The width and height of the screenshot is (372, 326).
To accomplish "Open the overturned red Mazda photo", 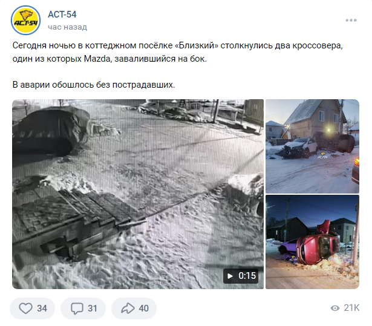I will [x=312, y=242].
